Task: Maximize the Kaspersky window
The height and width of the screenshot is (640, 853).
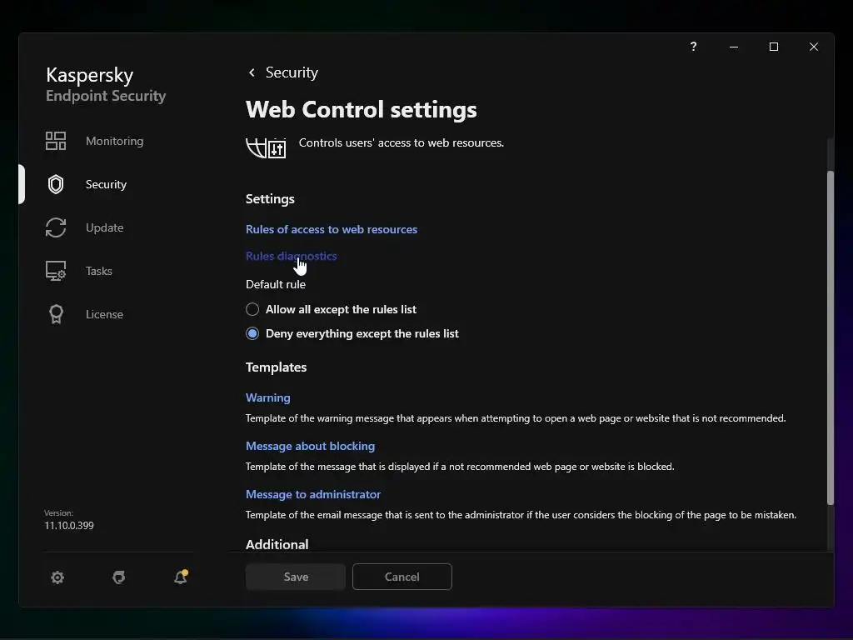Action: click(774, 47)
